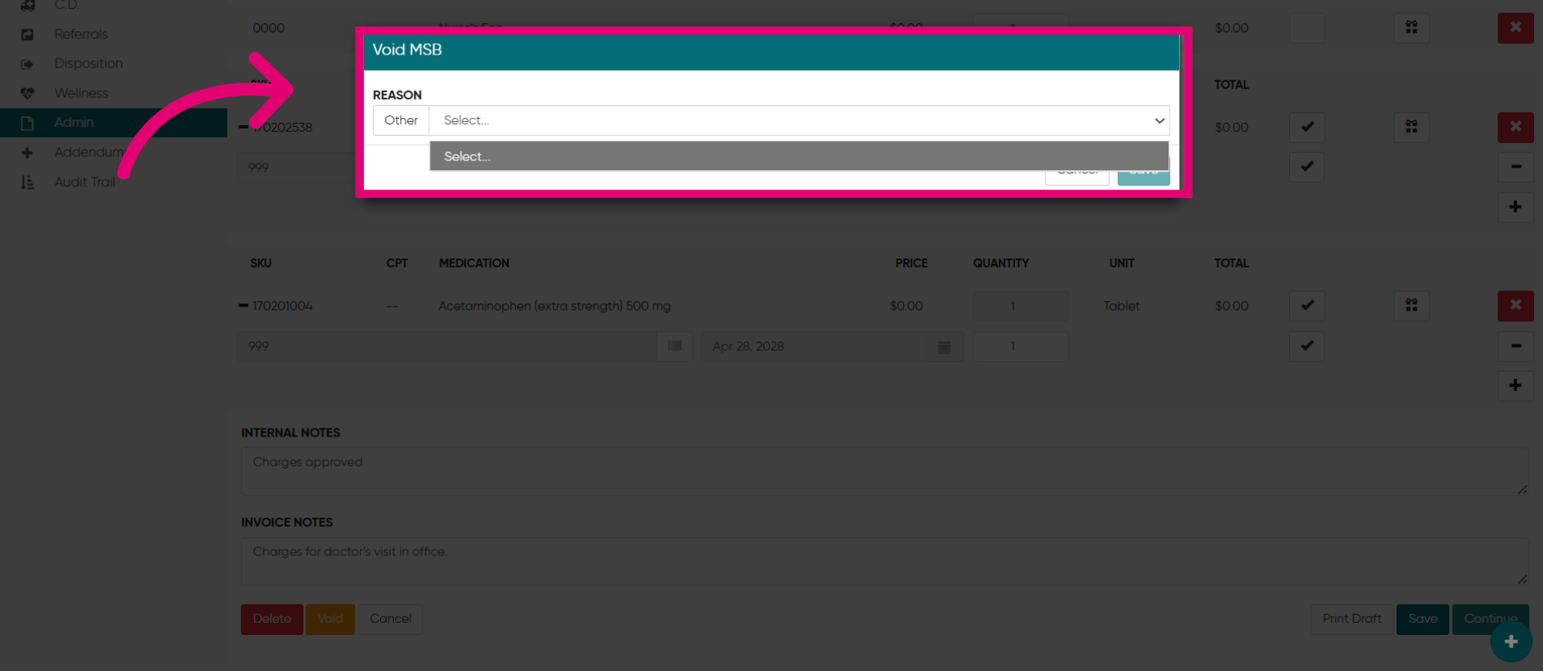Collapse the 170201004 Acetaminophen row
The height and width of the screenshot is (671, 1543).
244,306
